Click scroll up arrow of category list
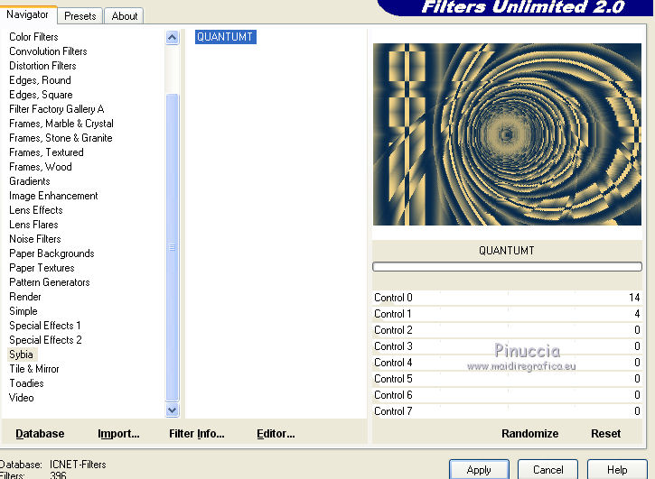Screen dimensions: 655x479 [x=172, y=38]
